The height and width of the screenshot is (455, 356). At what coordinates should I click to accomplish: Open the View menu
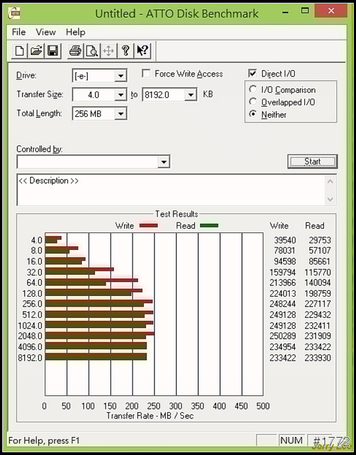point(46,32)
